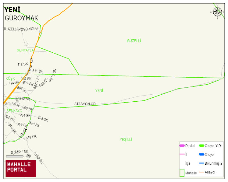Click the compass rose icon
Image resolution: width=228 pixels, height=182 pixels.
[x=217, y=12]
